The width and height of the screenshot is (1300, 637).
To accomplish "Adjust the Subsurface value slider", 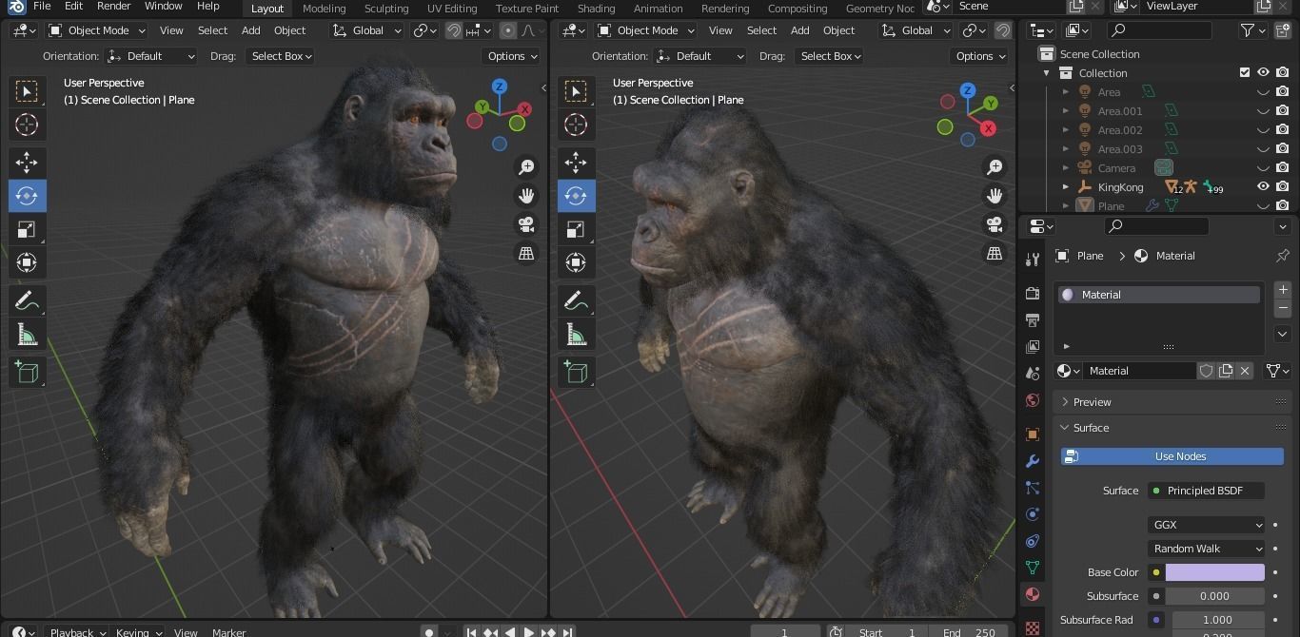I will click(1214, 596).
